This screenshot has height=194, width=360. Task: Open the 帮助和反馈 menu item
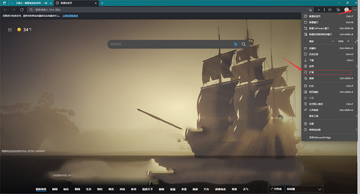pyautogui.click(x=329, y=130)
